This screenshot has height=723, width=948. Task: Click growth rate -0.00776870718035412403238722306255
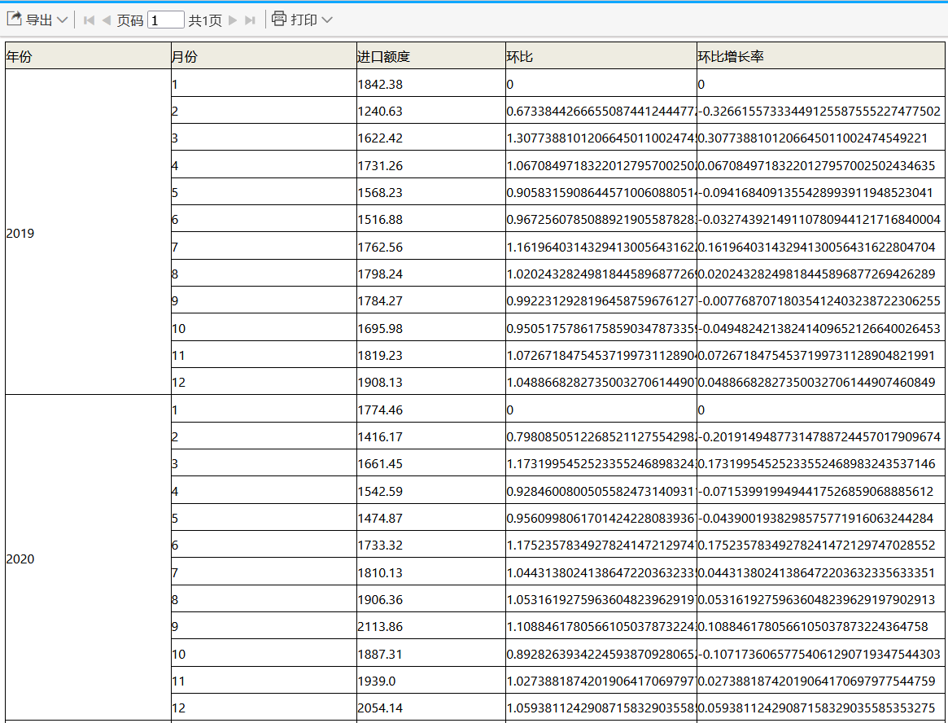click(x=821, y=300)
